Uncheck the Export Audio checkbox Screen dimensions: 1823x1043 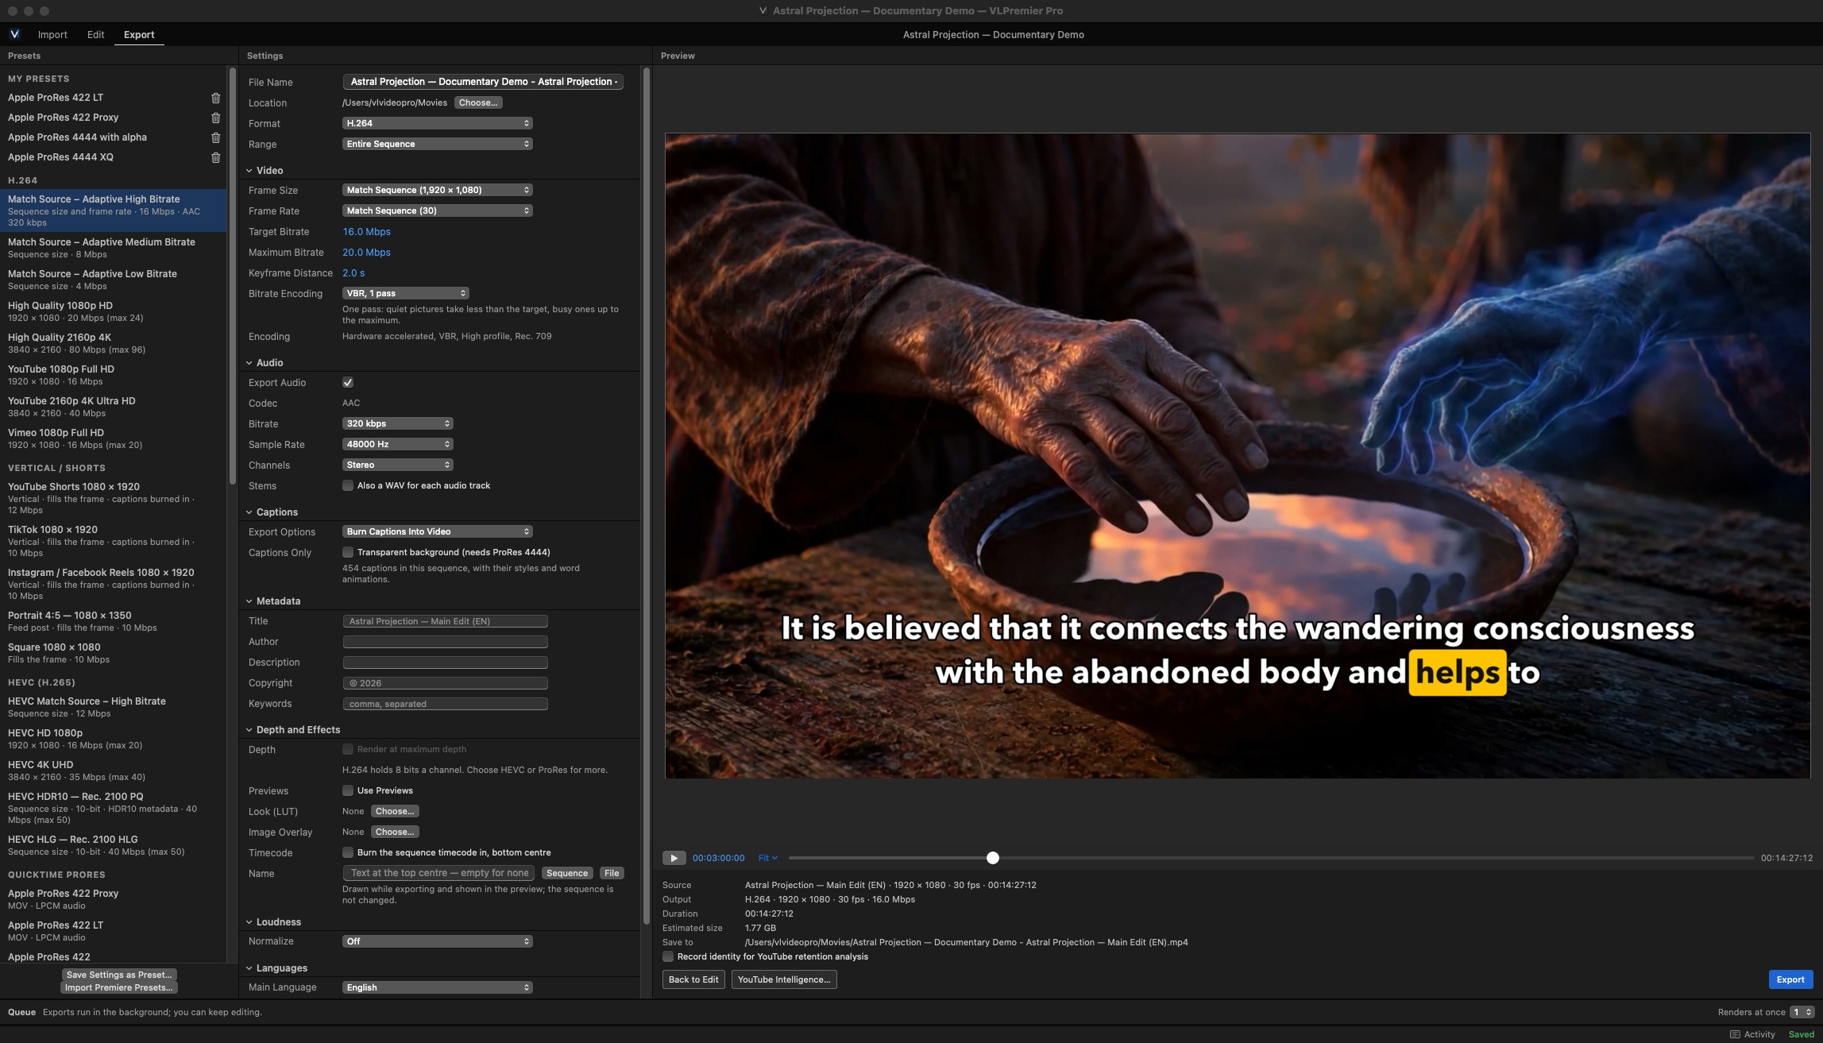pyautogui.click(x=348, y=383)
